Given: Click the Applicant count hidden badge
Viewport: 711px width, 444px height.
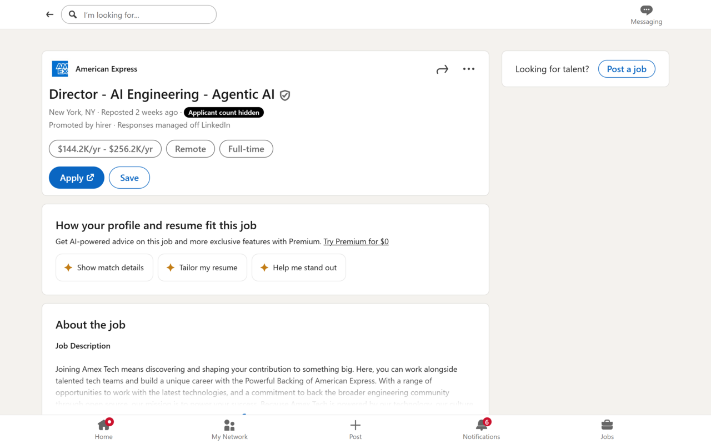Looking at the screenshot, I should pyautogui.click(x=224, y=112).
